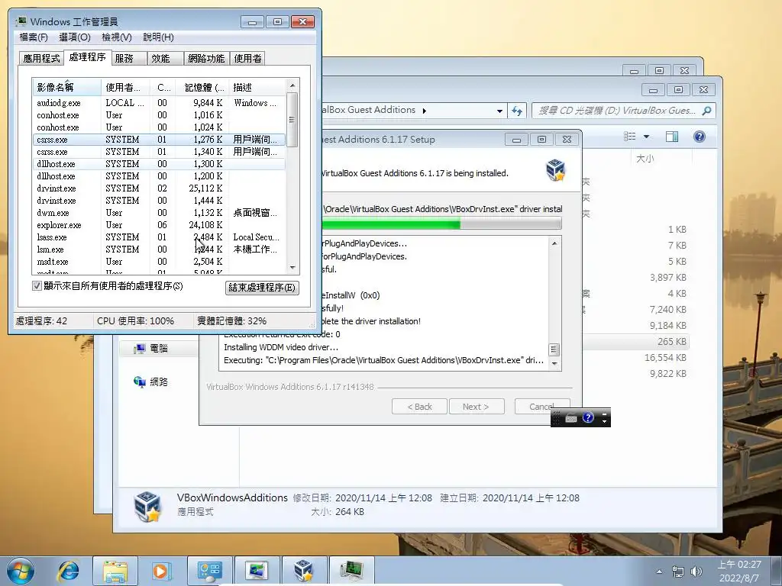Open 檢視(V) menu in Task Manager

click(x=117, y=37)
